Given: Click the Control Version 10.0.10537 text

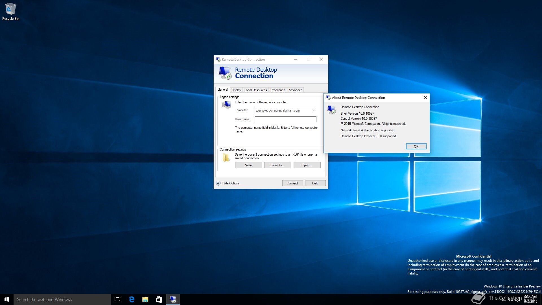Looking at the screenshot, I should [359, 119].
